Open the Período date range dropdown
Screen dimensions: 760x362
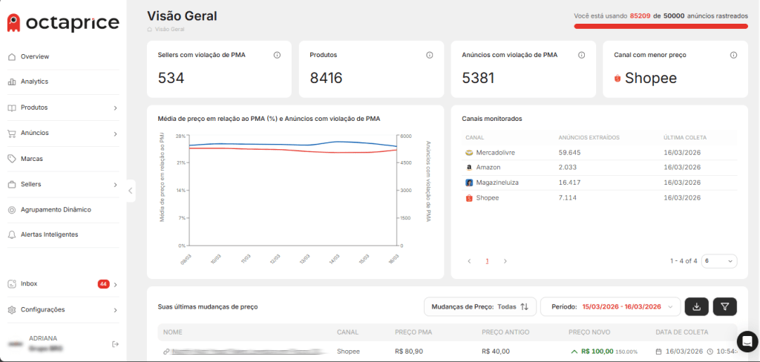coord(610,306)
